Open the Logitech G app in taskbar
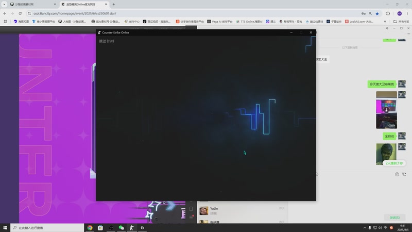Viewport: 412px width, 232px height. [x=143, y=228]
